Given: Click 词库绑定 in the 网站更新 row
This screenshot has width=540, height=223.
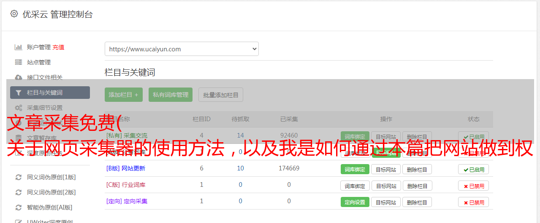Looking at the screenshot, I should click(355, 169).
